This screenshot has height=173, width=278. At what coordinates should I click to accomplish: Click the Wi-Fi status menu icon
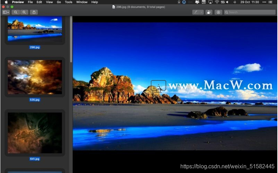pyautogui.click(x=217, y=2)
